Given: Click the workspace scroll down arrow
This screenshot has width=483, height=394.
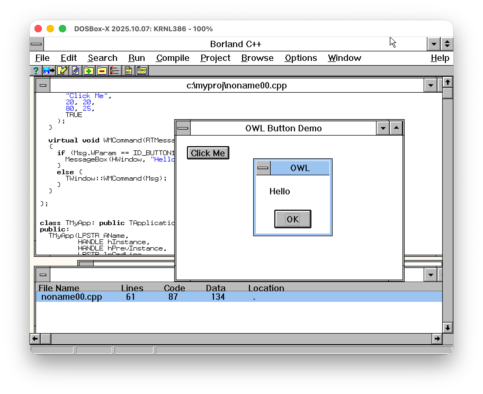Looking at the screenshot, I should [448, 328].
